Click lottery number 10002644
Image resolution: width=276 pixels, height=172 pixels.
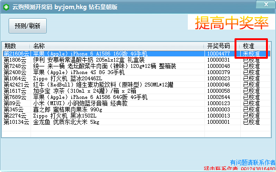coord(219,97)
